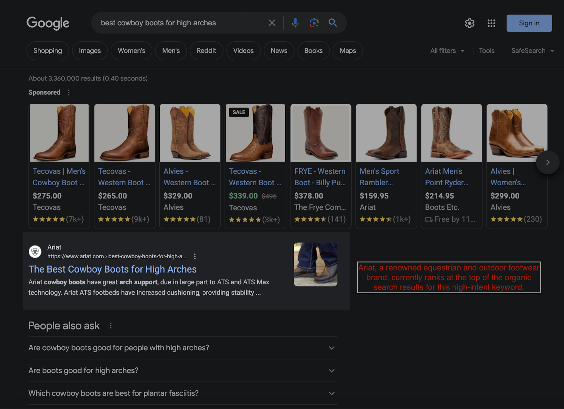564x409 pixels.
Task: Open the Google apps grid
Action: pyautogui.click(x=491, y=23)
